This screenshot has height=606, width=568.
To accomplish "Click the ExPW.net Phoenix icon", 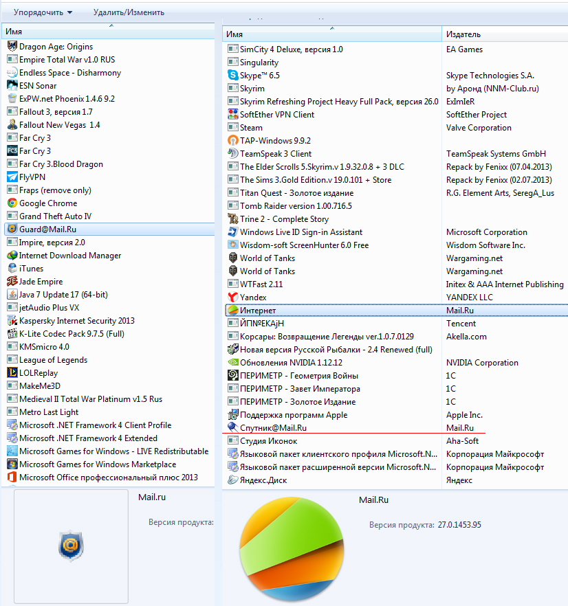I will tap(12, 98).
